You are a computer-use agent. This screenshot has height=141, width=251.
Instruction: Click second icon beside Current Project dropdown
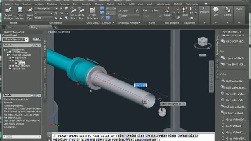click(38, 39)
